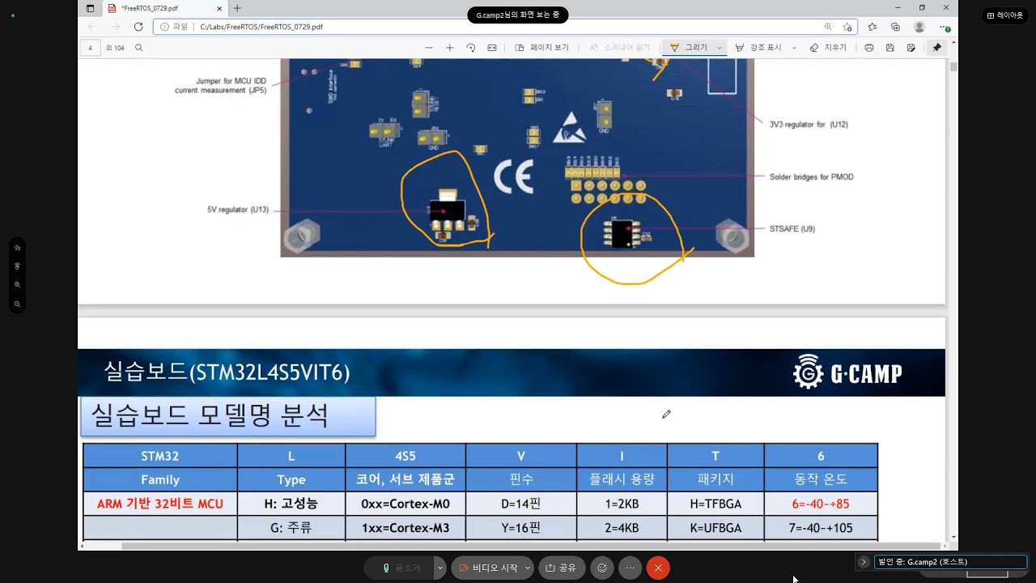Expand video options arrow beside 비디오 시작
This screenshot has height=583, width=1036.
click(528, 568)
